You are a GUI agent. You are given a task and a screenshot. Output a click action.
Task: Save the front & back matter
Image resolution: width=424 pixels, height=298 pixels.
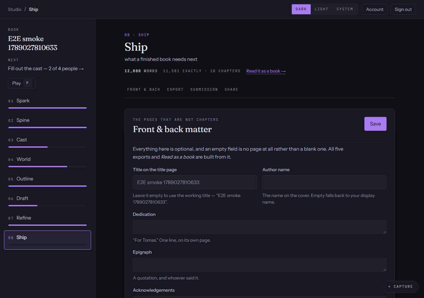375,124
